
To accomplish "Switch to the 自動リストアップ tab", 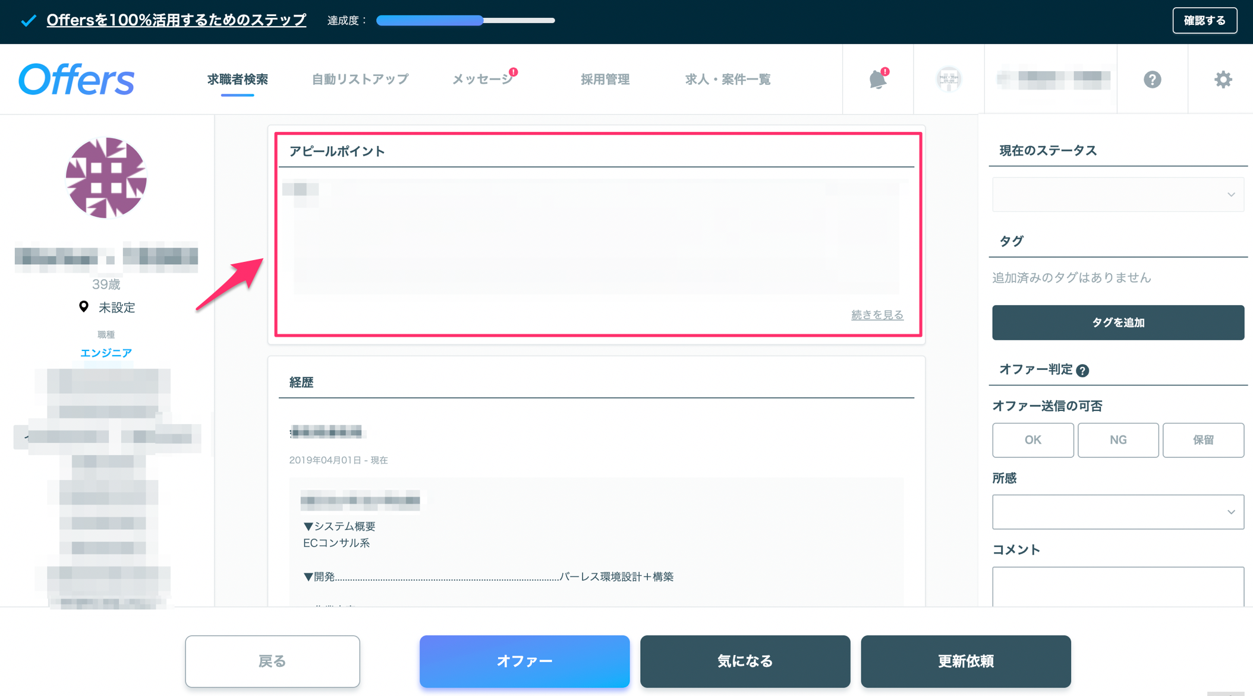I will tap(360, 79).
